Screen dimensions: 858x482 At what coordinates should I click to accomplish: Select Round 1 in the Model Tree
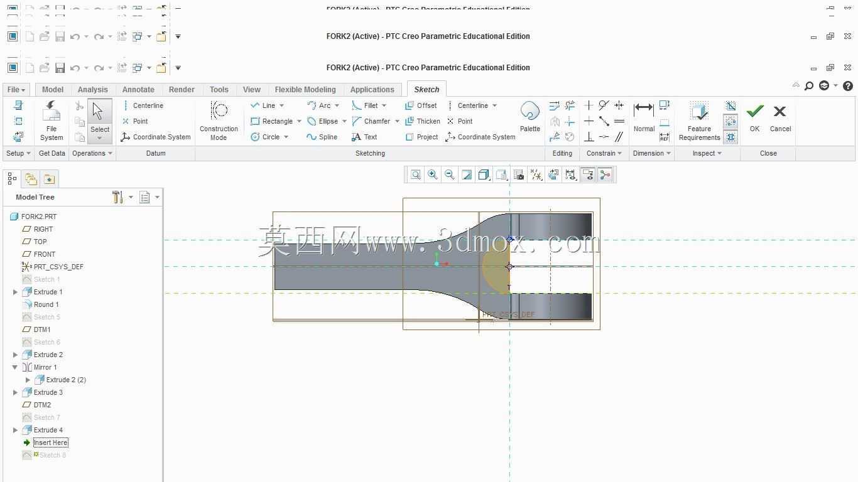[41, 304]
